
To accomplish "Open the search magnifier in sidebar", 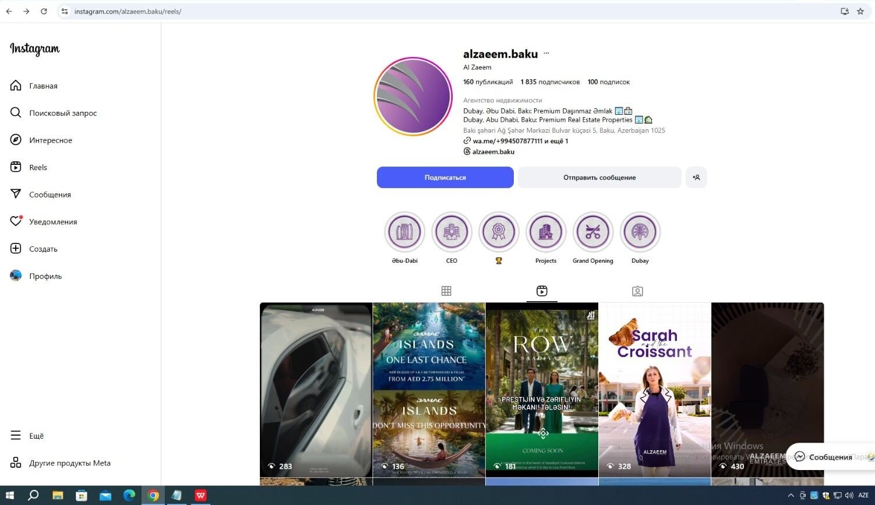I will (16, 113).
